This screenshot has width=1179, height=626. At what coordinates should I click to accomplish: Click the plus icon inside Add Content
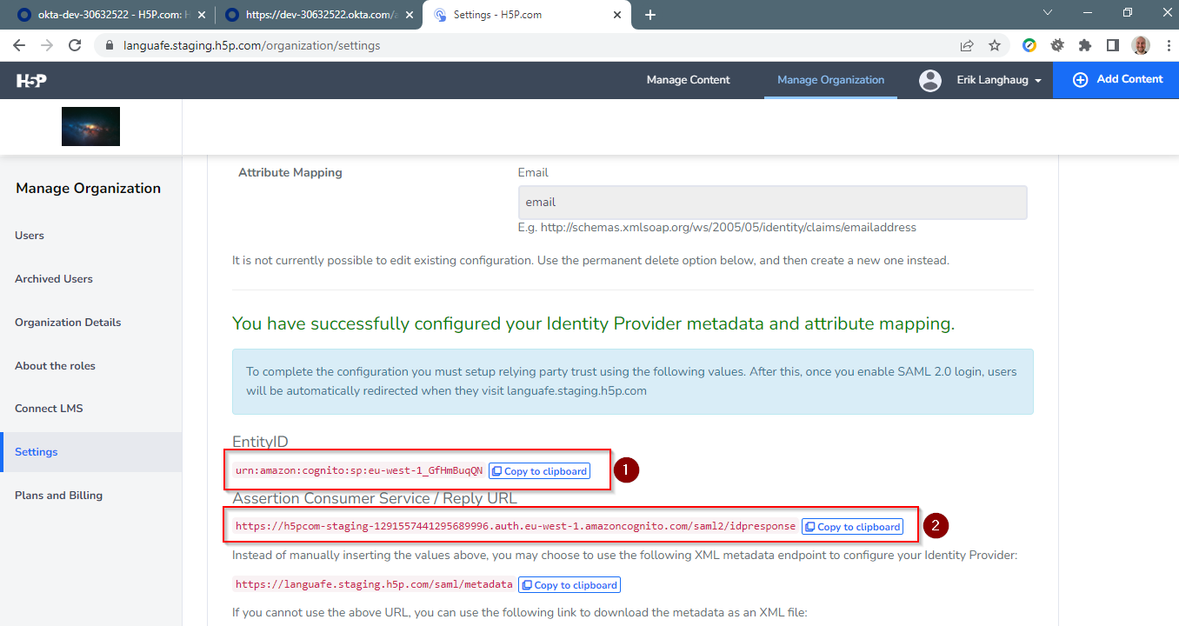pyautogui.click(x=1081, y=80)
